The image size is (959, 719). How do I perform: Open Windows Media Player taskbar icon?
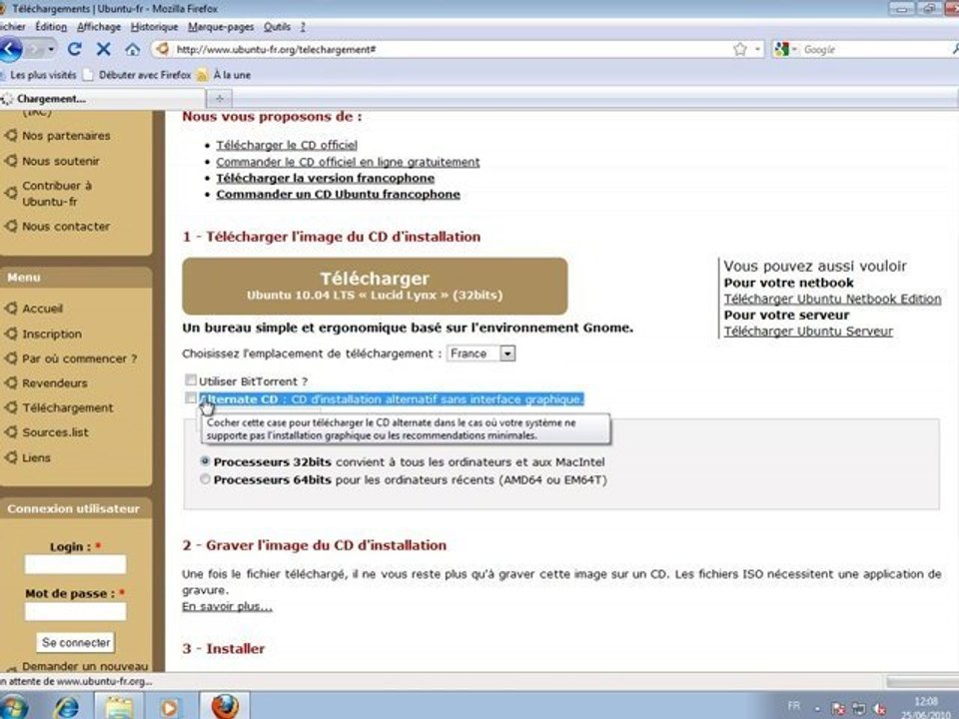(x=170, y=707)
